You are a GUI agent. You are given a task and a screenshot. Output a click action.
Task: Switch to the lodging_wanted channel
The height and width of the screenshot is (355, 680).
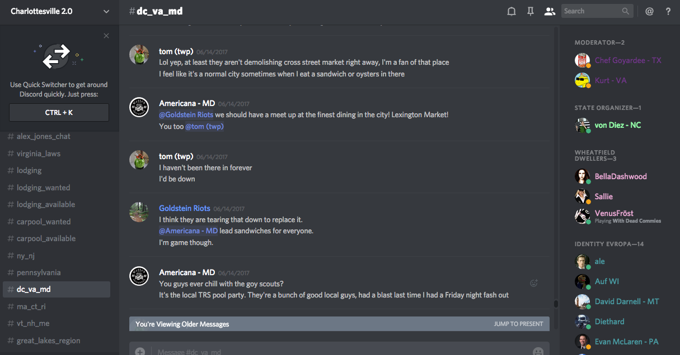point(44,188)
